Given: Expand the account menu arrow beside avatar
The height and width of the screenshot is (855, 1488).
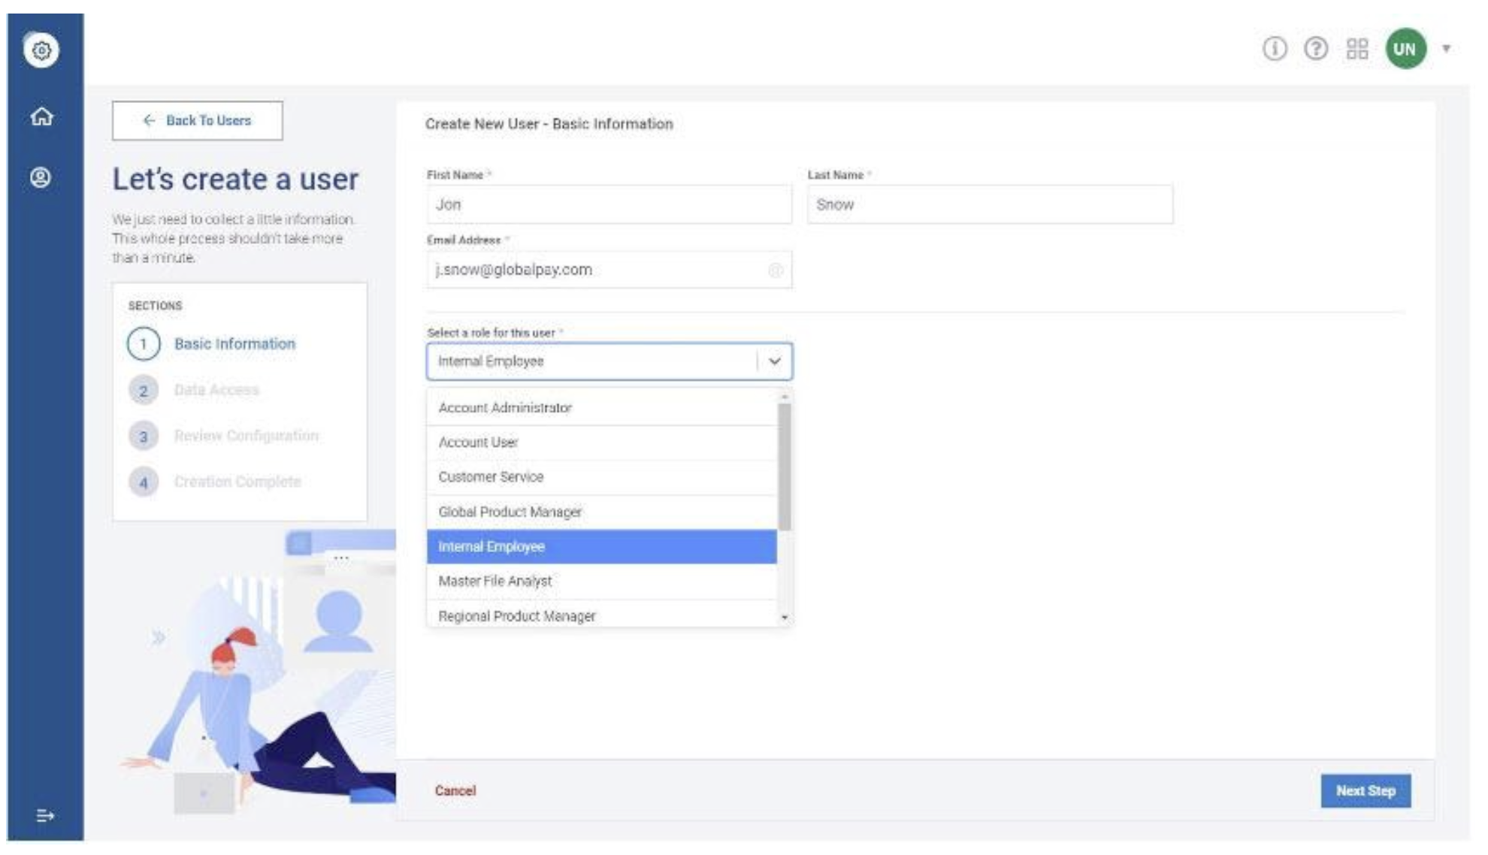Looking at the screenshot, I should click(x=1446, y=50).
